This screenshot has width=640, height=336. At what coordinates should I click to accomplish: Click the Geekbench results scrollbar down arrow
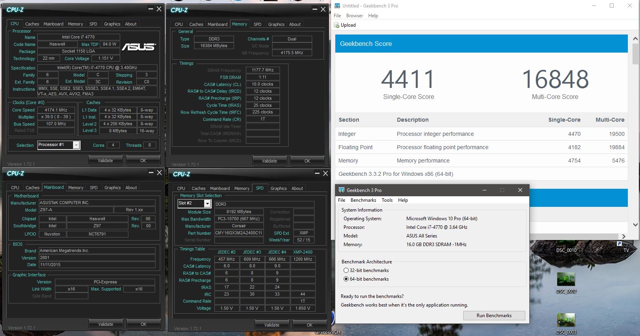(635, 225)
